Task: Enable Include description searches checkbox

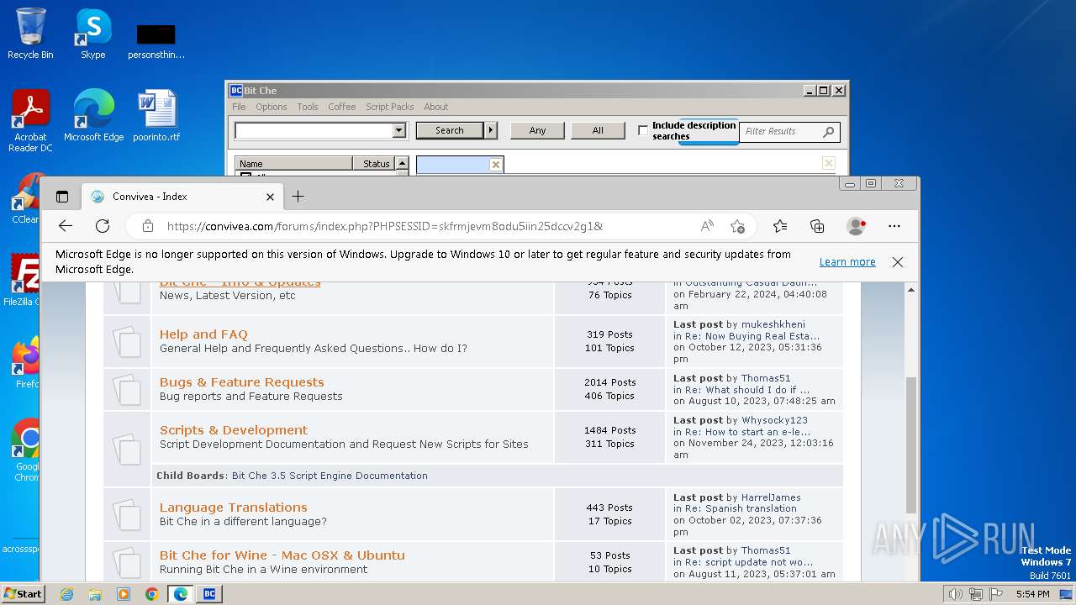Action: (x=643, y=130)
